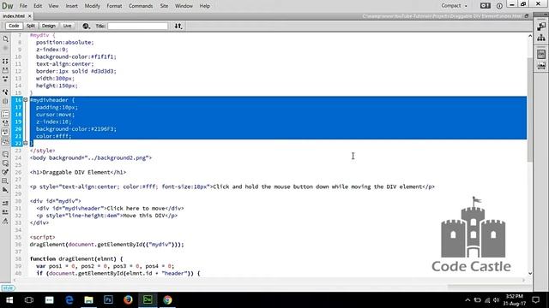Click horizontal scrollbar right arrow
Image resolution: width=549 pixels, height=308 pixels.
coord(523,280)
